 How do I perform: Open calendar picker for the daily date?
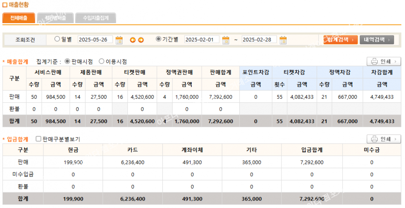point(119,40)
